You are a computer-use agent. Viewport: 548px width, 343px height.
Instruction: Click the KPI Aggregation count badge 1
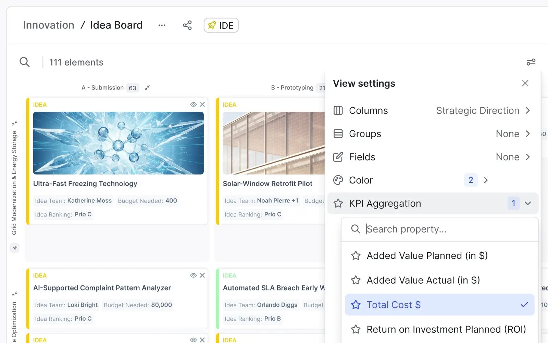pos(513,203)
